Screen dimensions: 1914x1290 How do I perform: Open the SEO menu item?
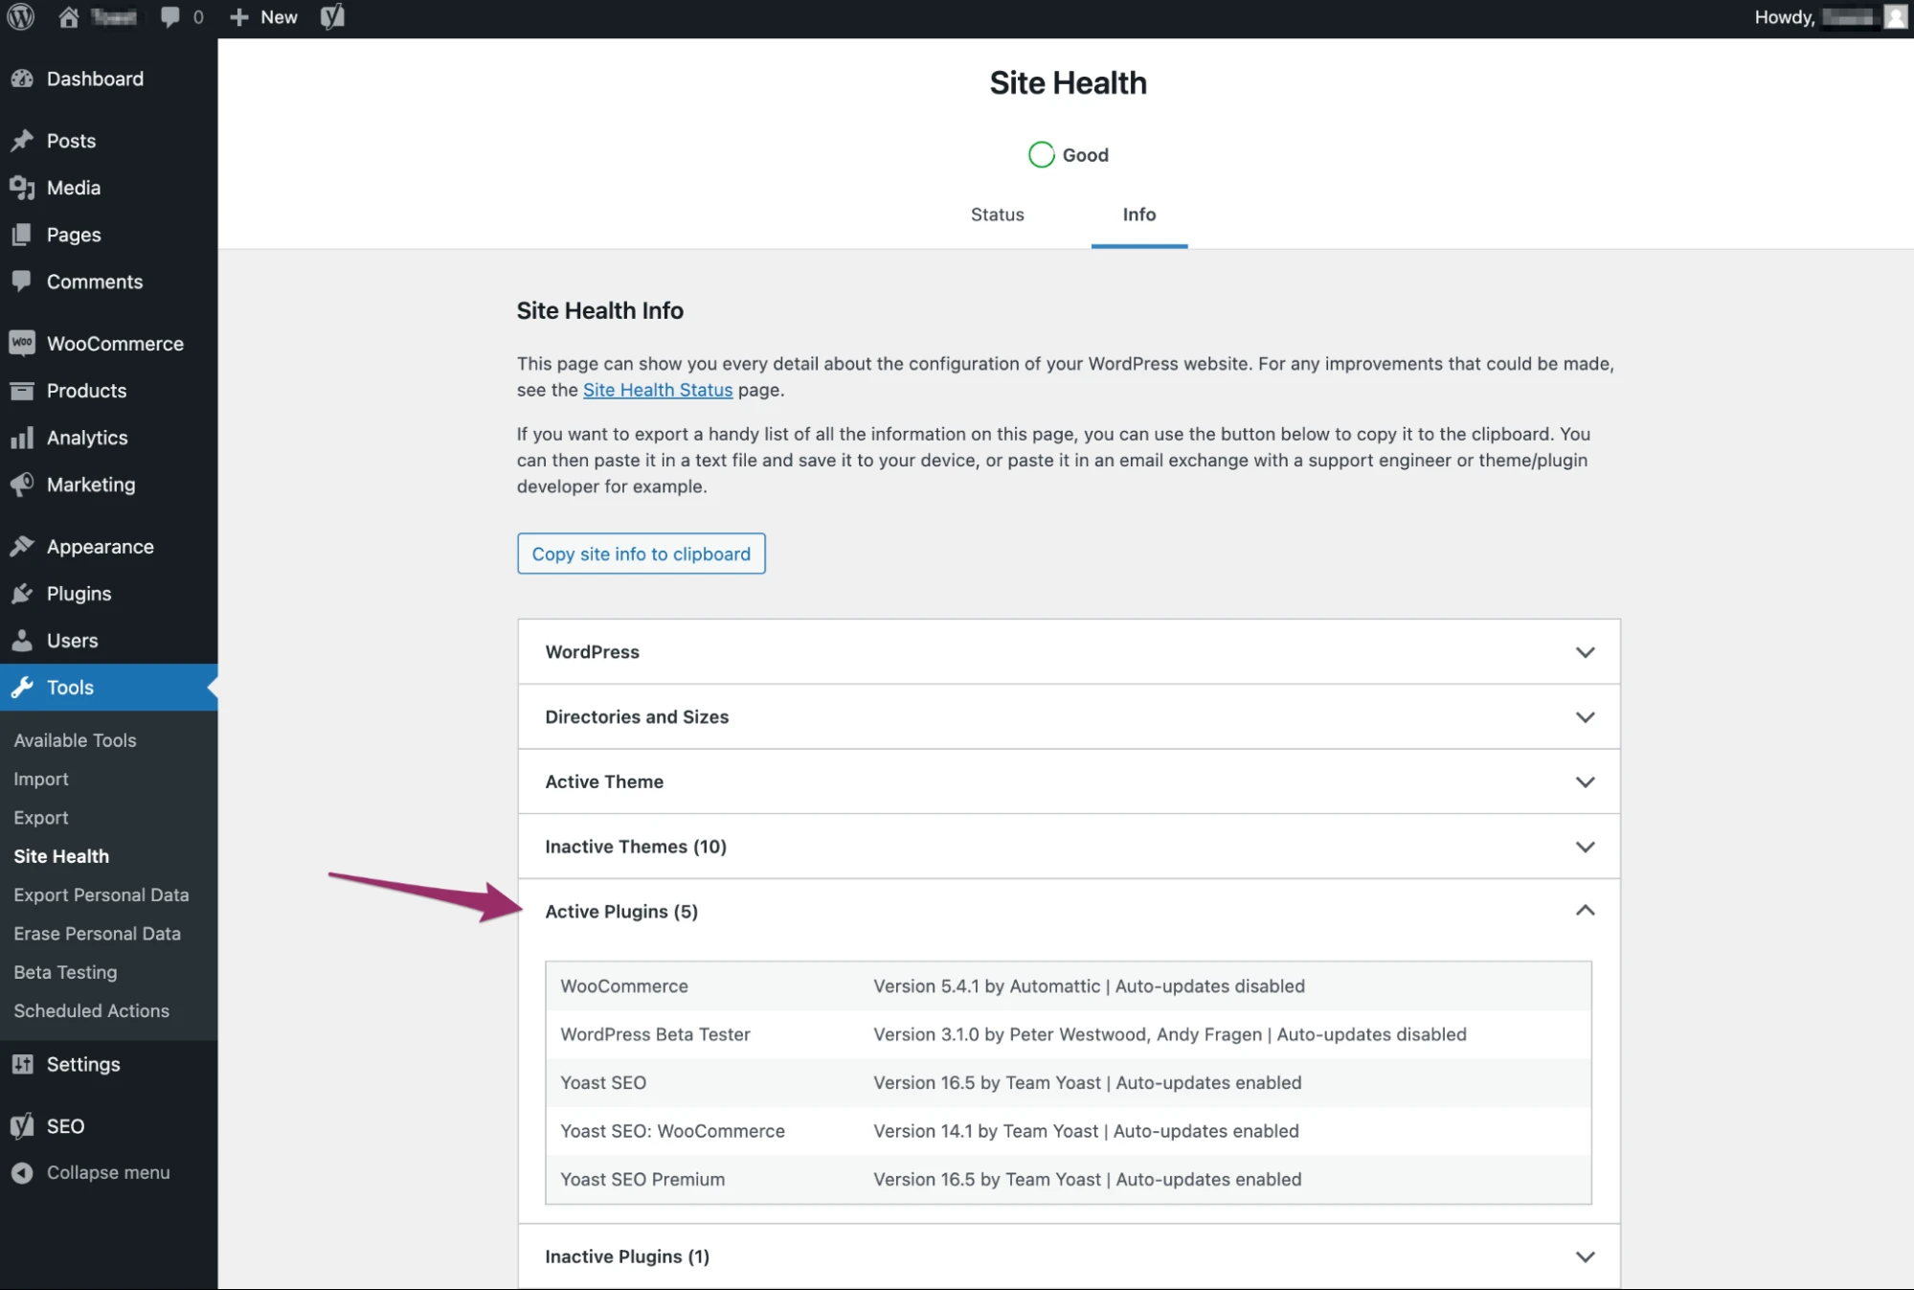pos(65,1126)
